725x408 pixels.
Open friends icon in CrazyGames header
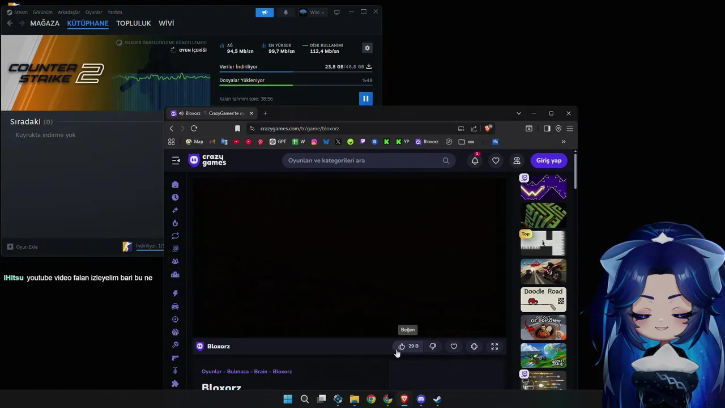click(517, 161)
